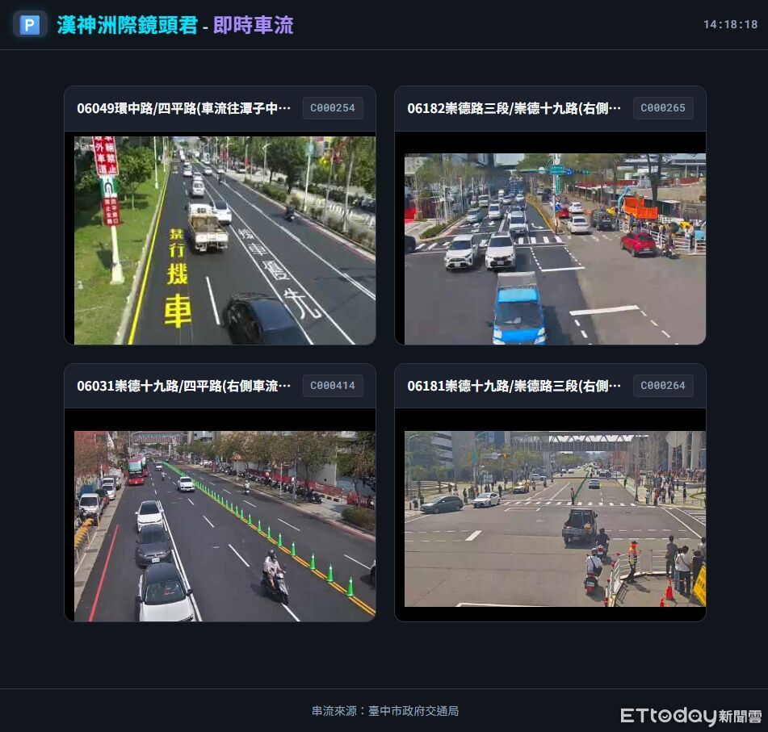Image resolution: width=768 pixels, height=732 pixels.
Task: Click the blue truck in C000265 feed
Action: tap(518, 309)
